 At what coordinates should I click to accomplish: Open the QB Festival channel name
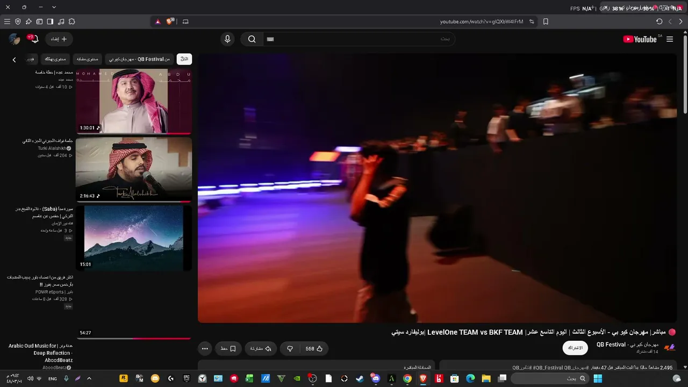tap(627, 345)
